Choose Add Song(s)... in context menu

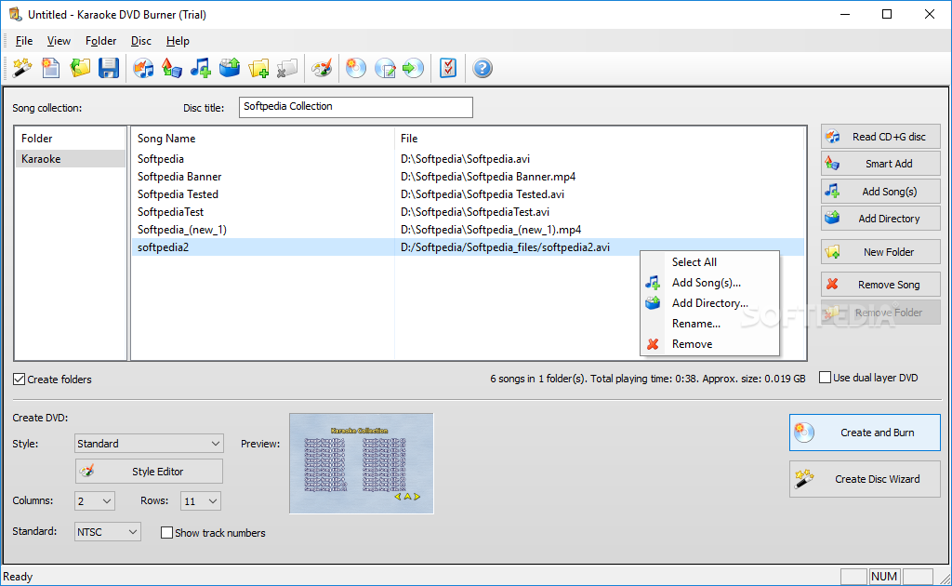[709, 283]
